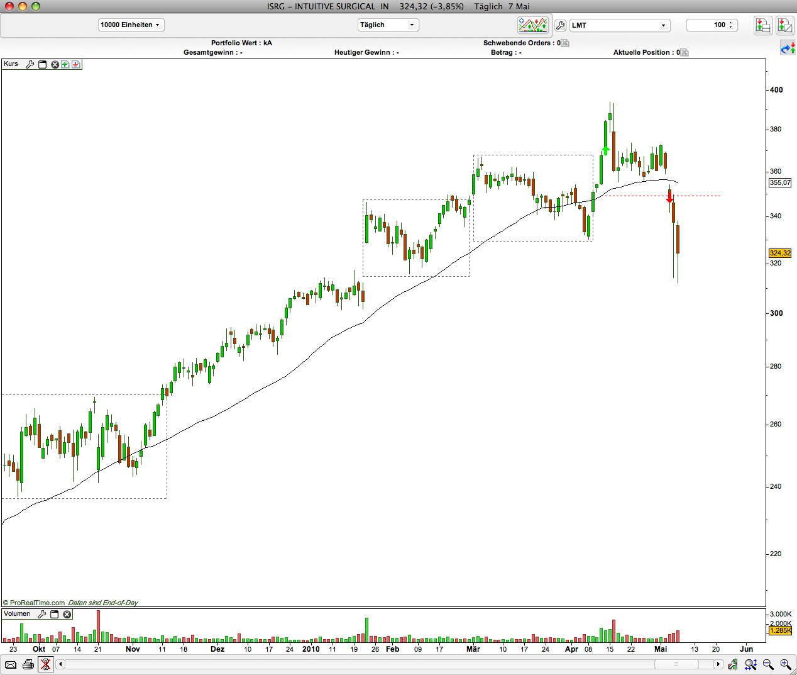Image resolution: width=797 pixels, height=675 pixels.
Task: Select the zoom-with-arrows magnifier tool
Action: (x=750, y=664)
